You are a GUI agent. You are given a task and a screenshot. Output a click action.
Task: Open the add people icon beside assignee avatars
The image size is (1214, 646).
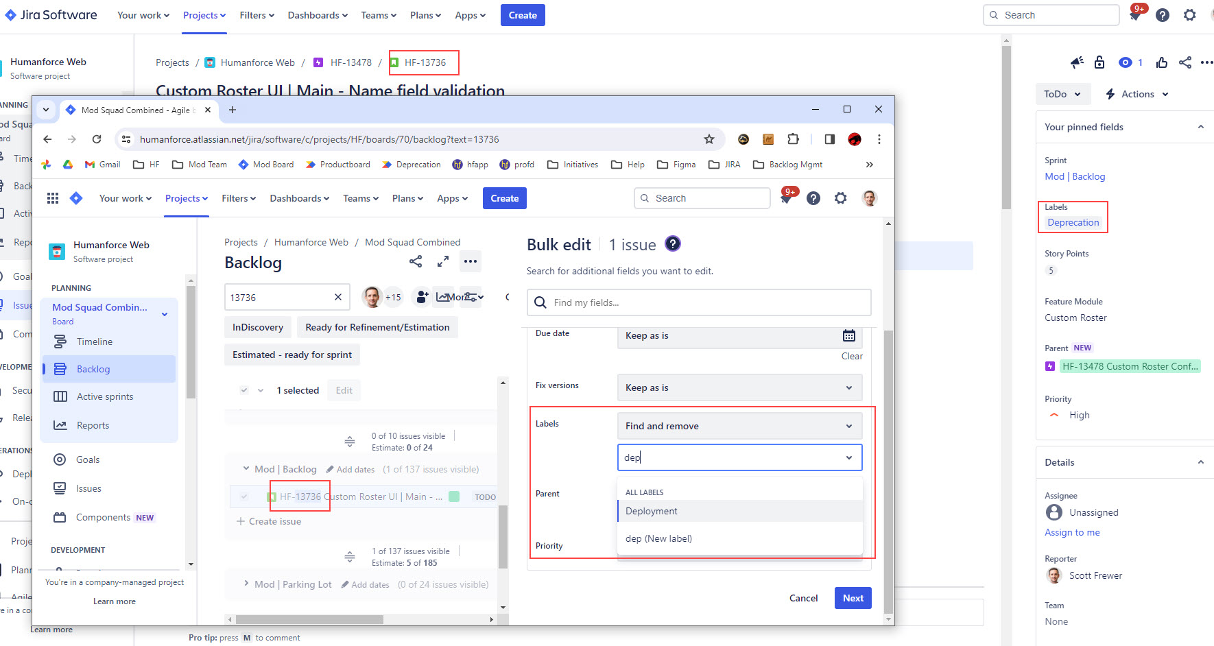click(422, 297)
